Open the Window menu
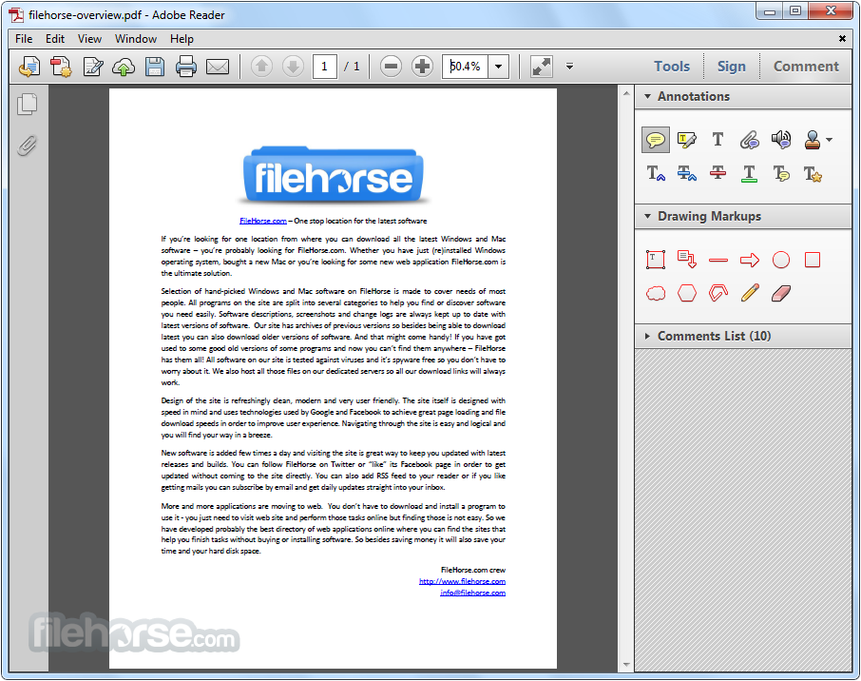Viewport: 861px width, 681px height. (x=136, y=39)
